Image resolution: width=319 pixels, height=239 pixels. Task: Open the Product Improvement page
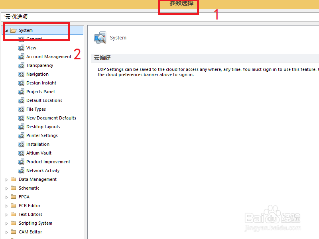coord(48,162)
